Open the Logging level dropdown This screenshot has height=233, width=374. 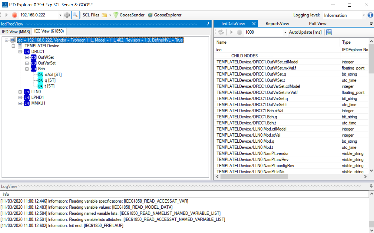coord(363,15)
